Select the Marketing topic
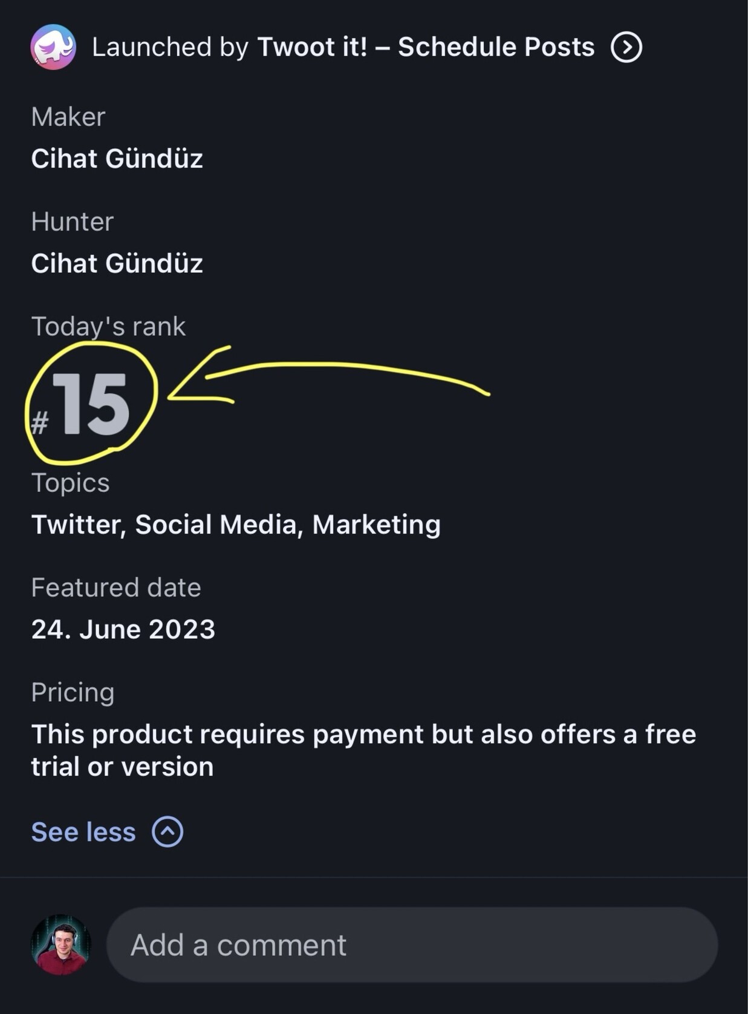Image resolution: width=748 pixels, height=1014 pixels. point(376,525)
